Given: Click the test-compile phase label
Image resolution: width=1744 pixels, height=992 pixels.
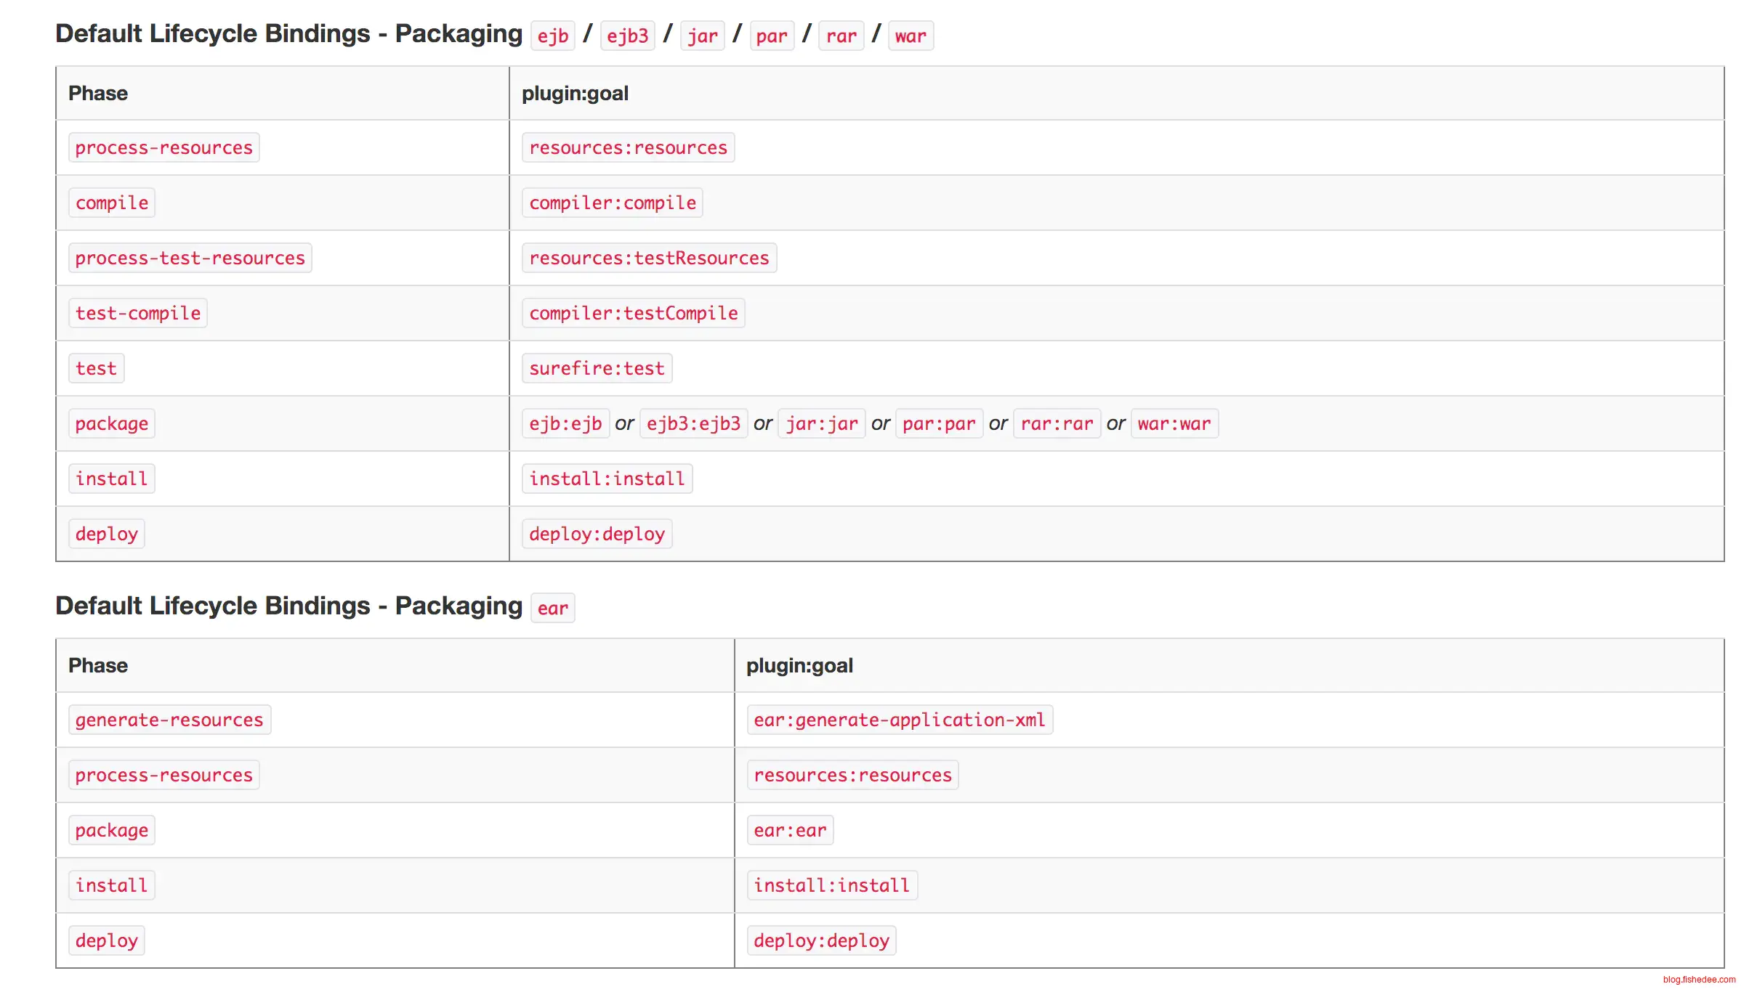Looking at the screenshot, I should coord(138,314).
